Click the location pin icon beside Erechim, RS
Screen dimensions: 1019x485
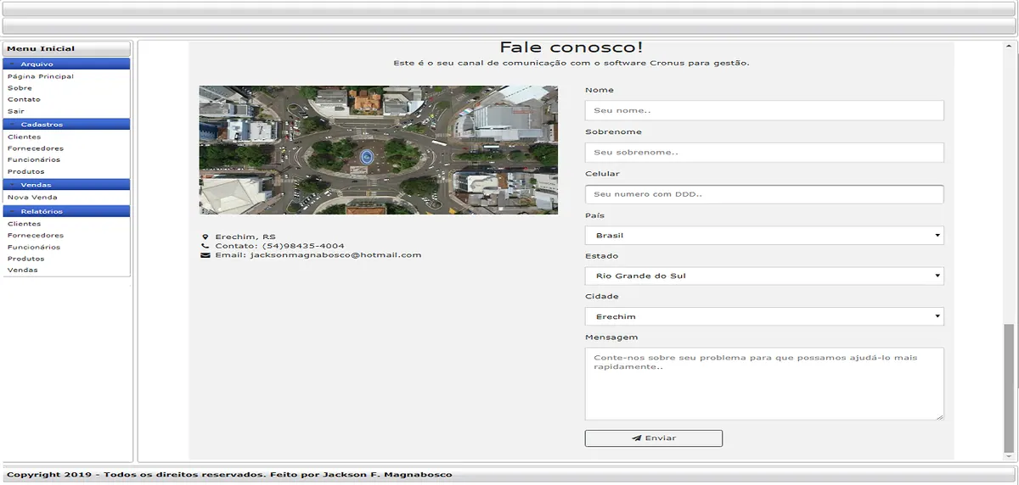point(205,237)
